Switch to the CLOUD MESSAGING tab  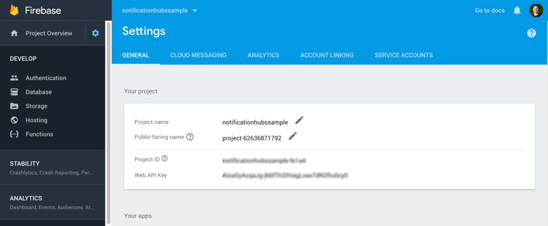click(198, 55)
